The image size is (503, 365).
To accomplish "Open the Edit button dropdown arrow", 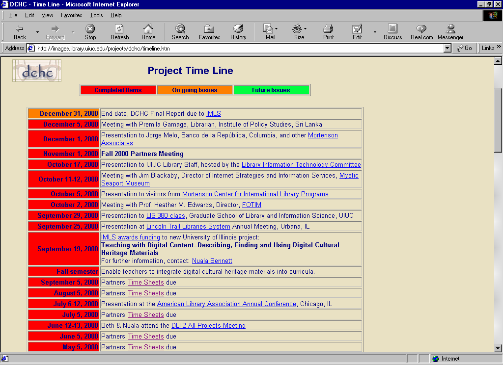I will [x=375, y=32].
